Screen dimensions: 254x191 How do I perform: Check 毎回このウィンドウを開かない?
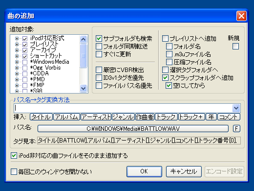(x=14, y=172)
